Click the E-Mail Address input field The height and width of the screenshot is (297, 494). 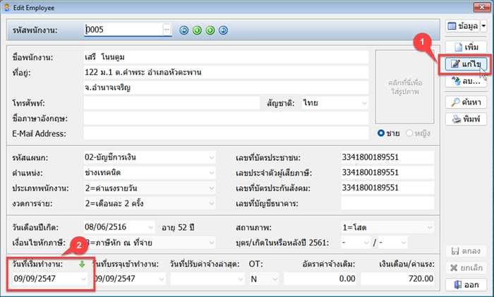pyautogui.click(x=226, y=133)
